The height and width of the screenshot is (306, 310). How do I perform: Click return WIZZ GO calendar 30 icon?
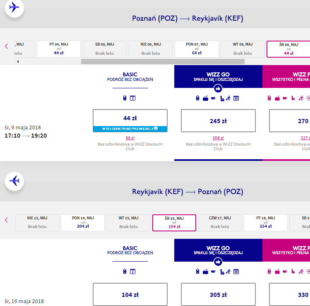[x=236, y=272]
